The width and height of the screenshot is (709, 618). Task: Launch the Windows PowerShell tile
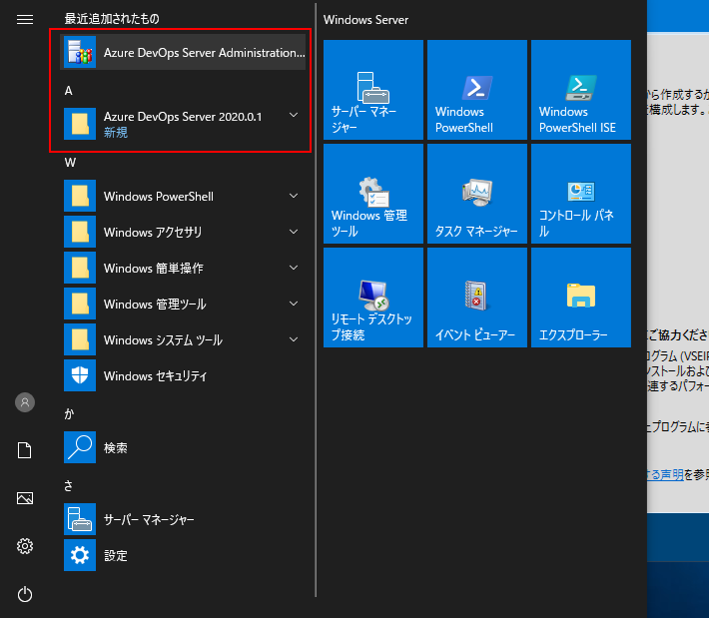click(477, 90)
